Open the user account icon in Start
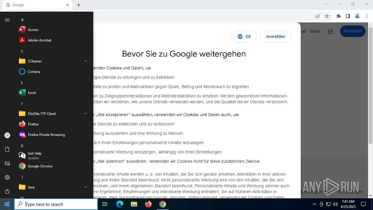 [x=7, y=135]
